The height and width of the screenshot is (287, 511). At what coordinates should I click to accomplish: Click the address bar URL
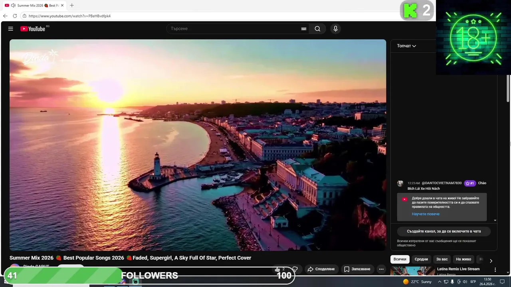click(69, 16)
